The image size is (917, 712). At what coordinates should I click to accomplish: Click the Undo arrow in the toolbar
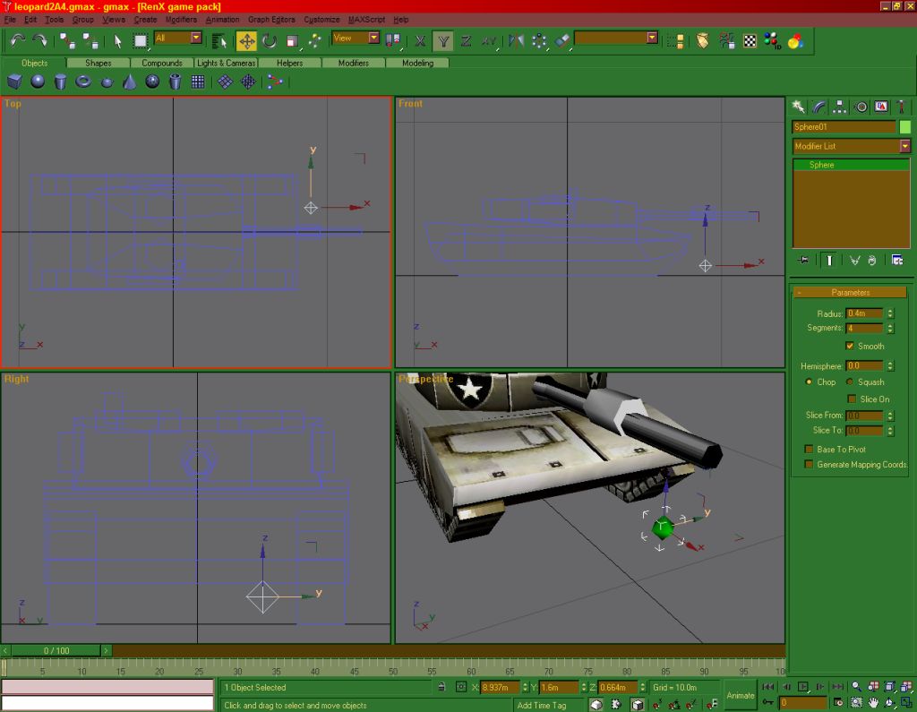18,40
